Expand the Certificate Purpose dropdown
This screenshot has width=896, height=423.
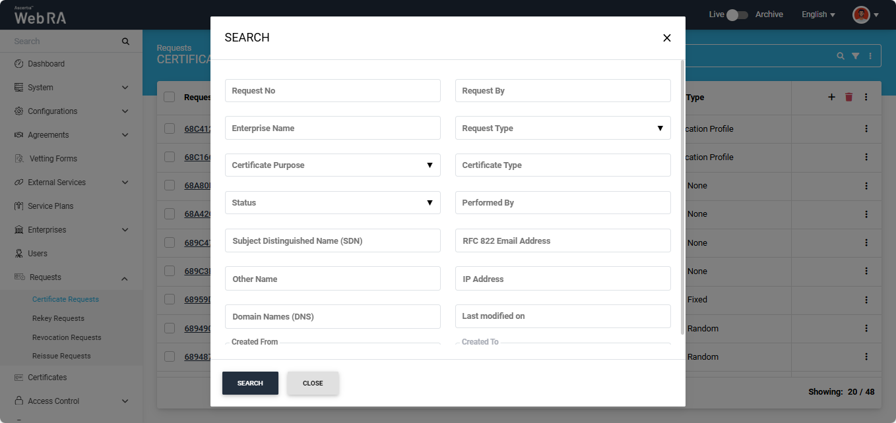click(333, 165)
